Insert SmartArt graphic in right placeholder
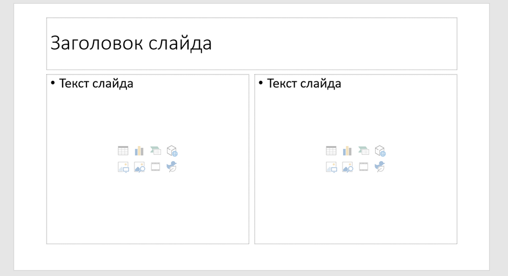The image size is (508, 276). click(x=364, y=150)
